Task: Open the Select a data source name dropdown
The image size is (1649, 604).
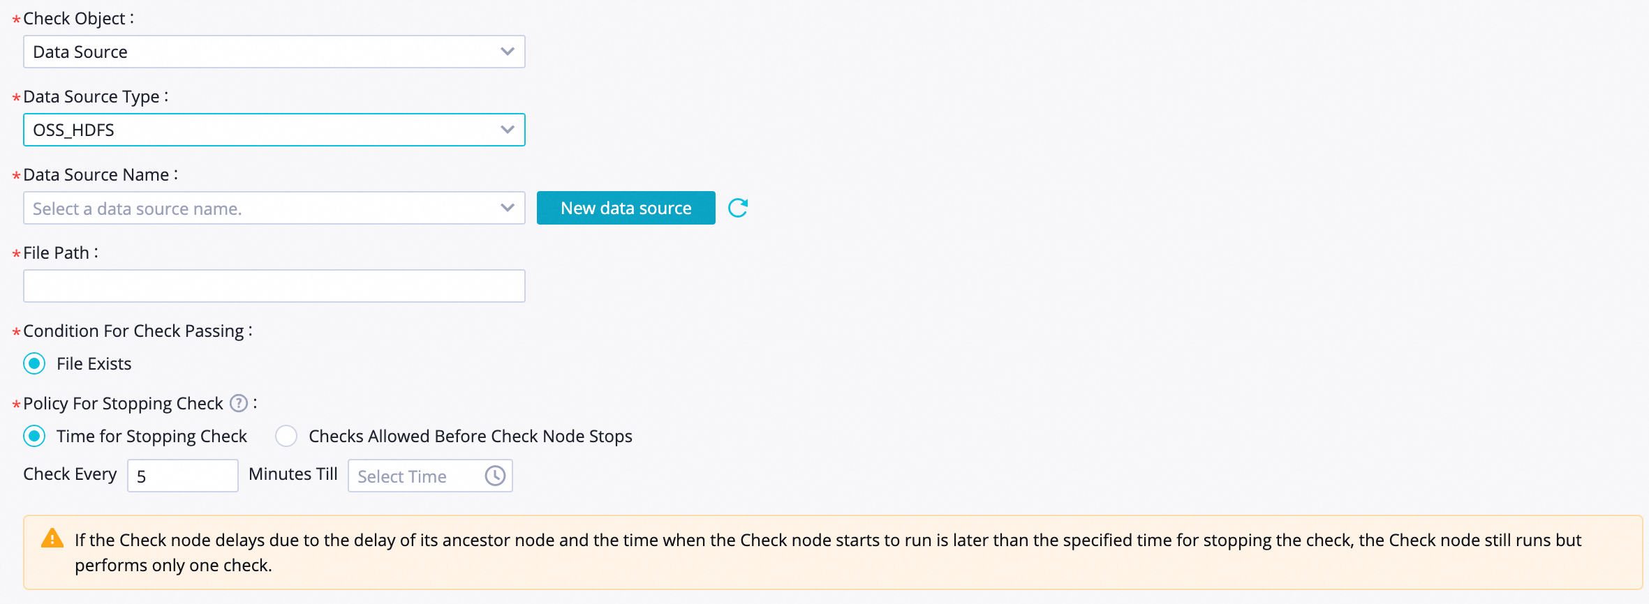Action: point(265,208)
